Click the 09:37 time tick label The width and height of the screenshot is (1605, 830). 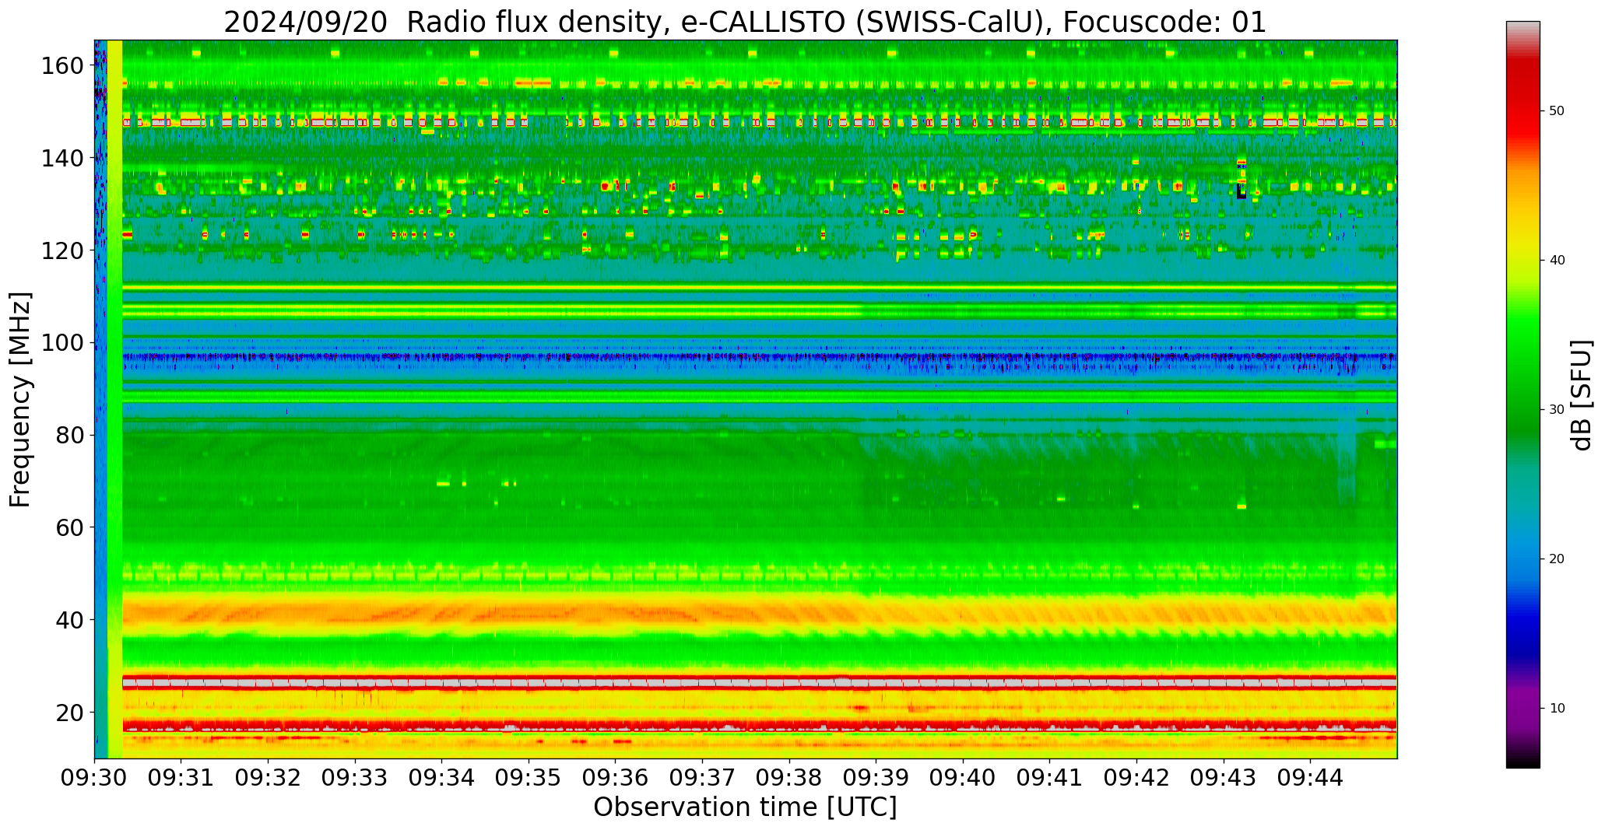(703, 777)
